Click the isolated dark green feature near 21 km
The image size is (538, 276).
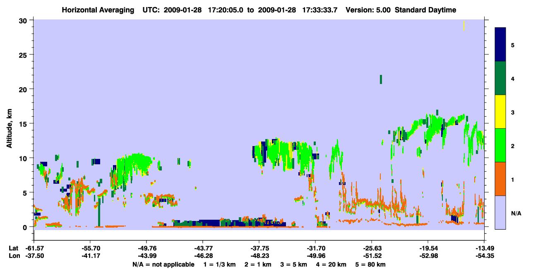pos(381,79)
